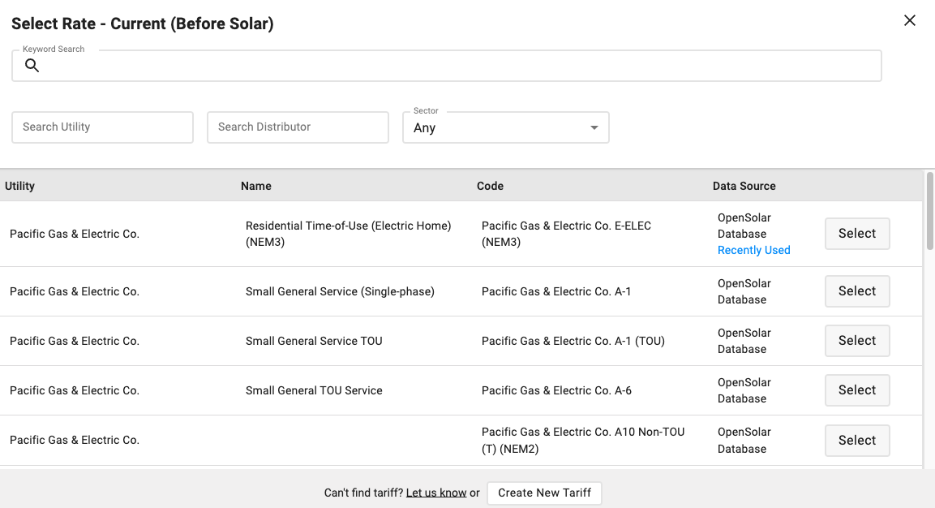Select the Small General Service A-1 rate
The width and height of the screenshot is (935, 508).
click(857, 291)
